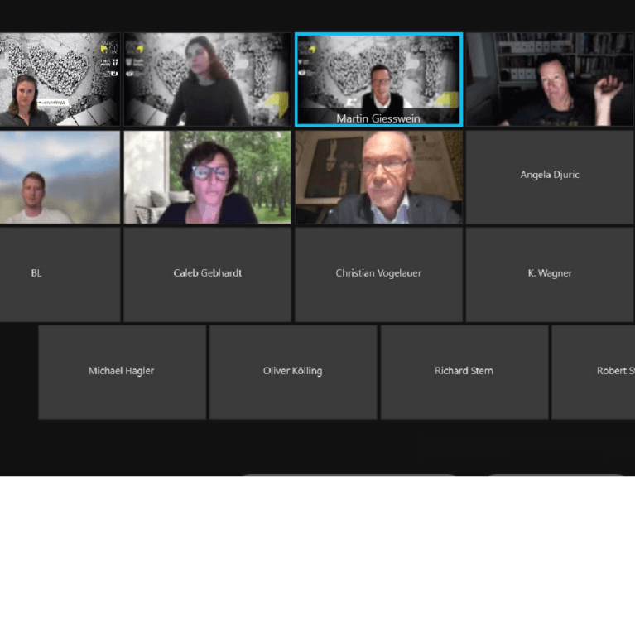Click the small name tag in headset woman's video
Screen dimensions: 635x635
(52, 103)
